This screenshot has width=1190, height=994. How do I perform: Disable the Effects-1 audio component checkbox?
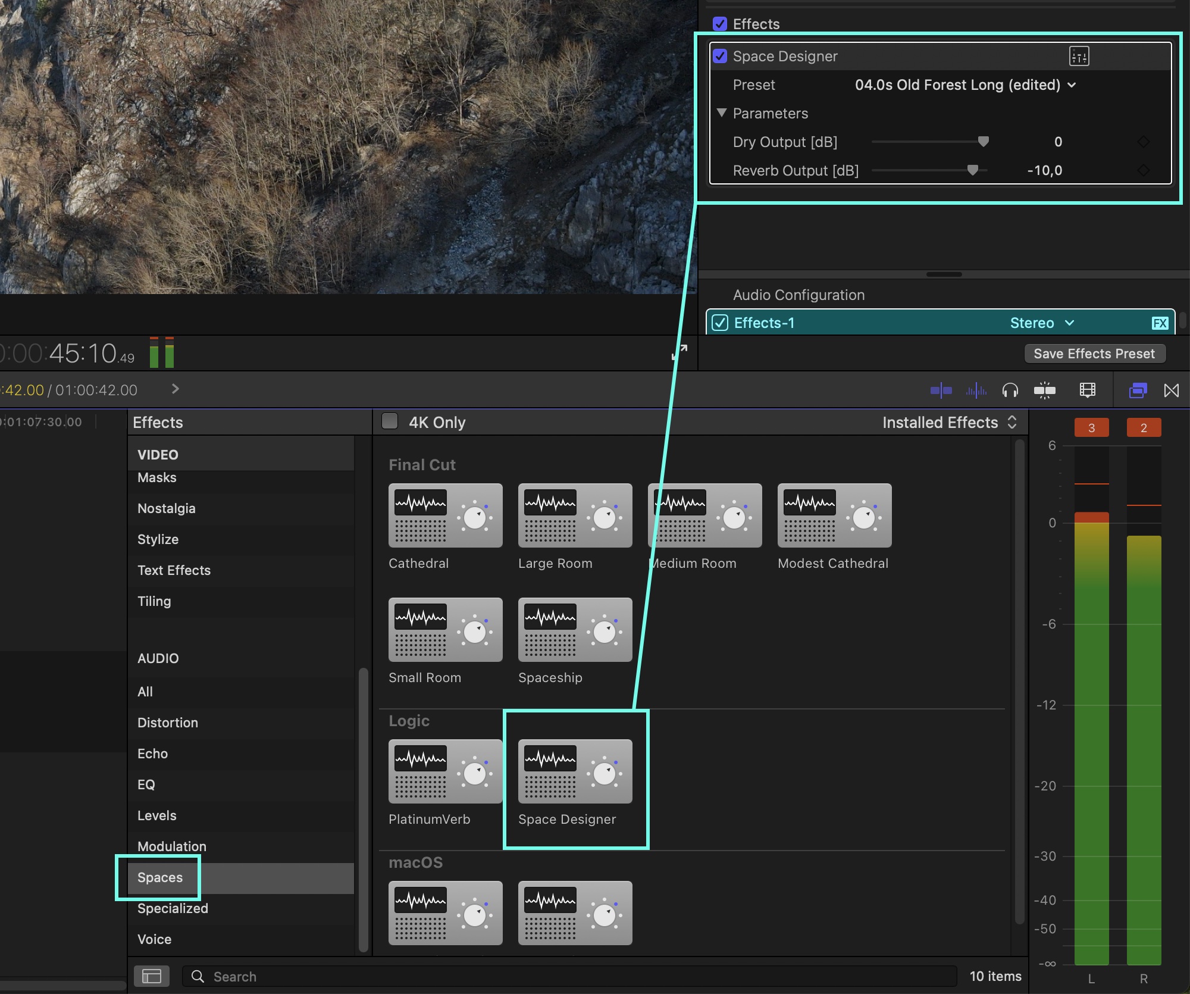pos(720,323)
